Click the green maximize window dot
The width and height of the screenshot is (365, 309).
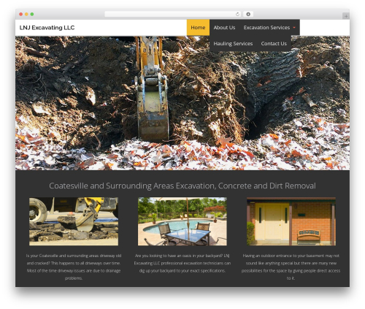(32, 15)
